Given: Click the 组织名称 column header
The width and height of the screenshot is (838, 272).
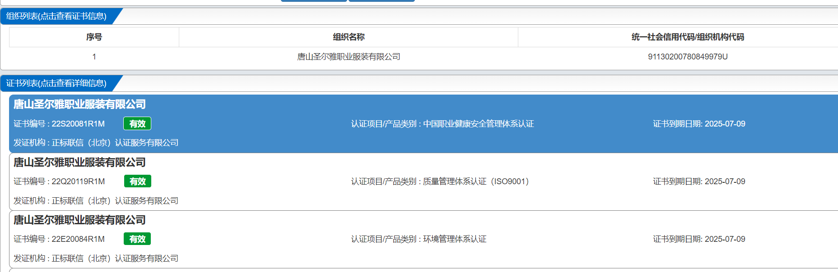Looking at the screenshot, I should coord(349,37).
